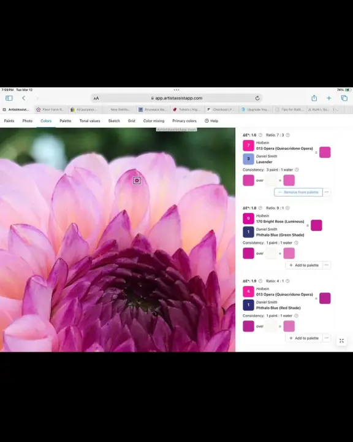The image size is (353, 442).
Task: Switch to the Upgrade You browser tab
Action: coord(255,109)
